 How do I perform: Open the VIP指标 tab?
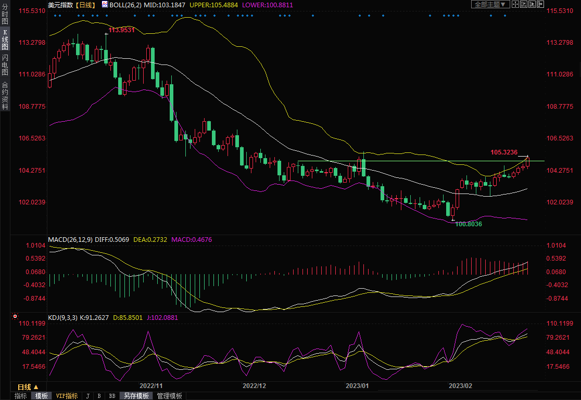pyautogui.click(x=67, y=396)
